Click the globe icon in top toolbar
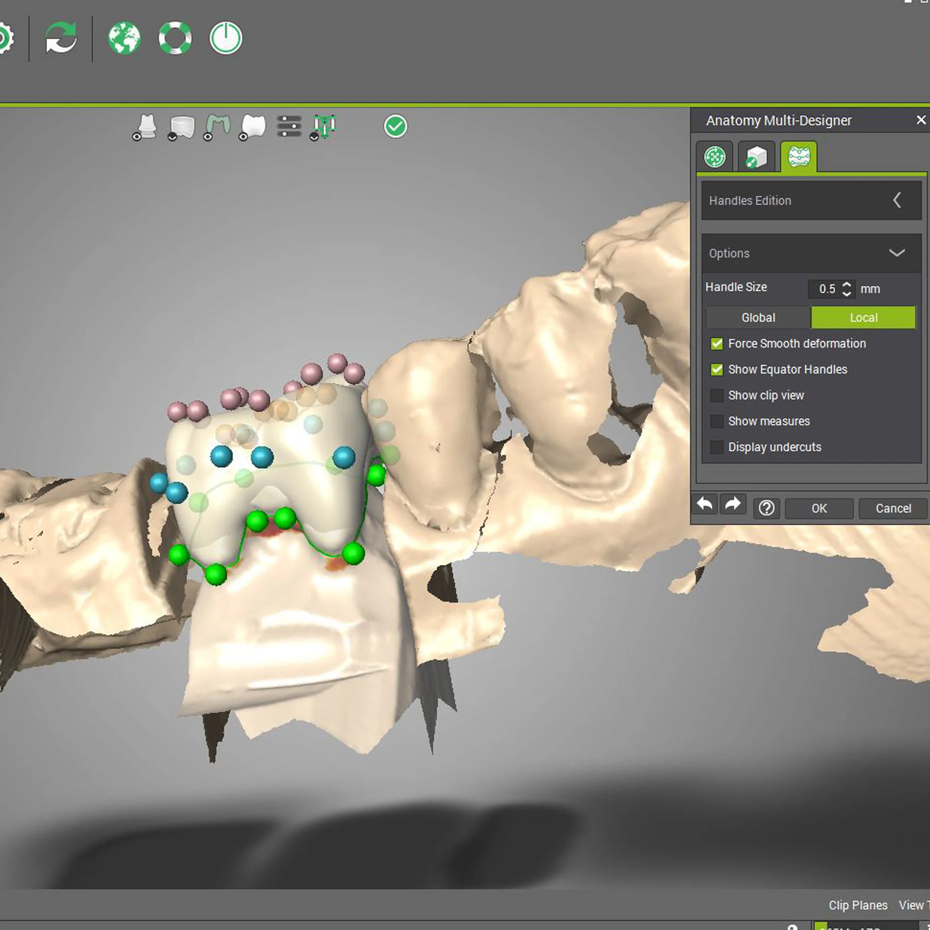 click(x=124, y=37)
